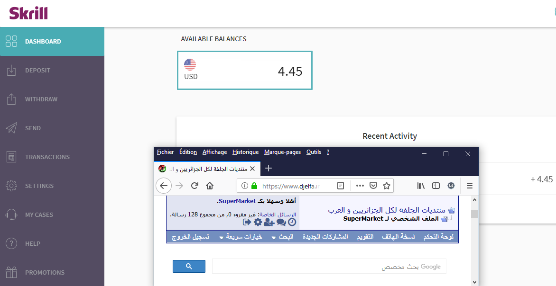Open Settings in the Skrill sidebar
This screenshot has height=286, width=556.
pos(52,186)
